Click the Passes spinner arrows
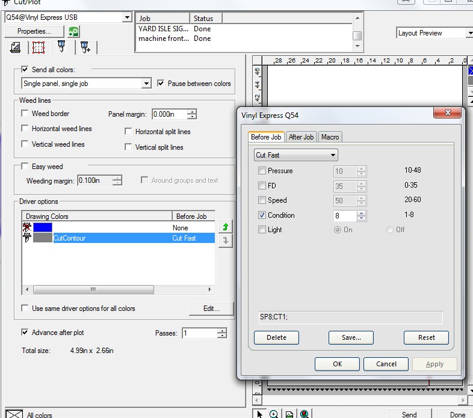473x418 pixels. click(221, 333)
